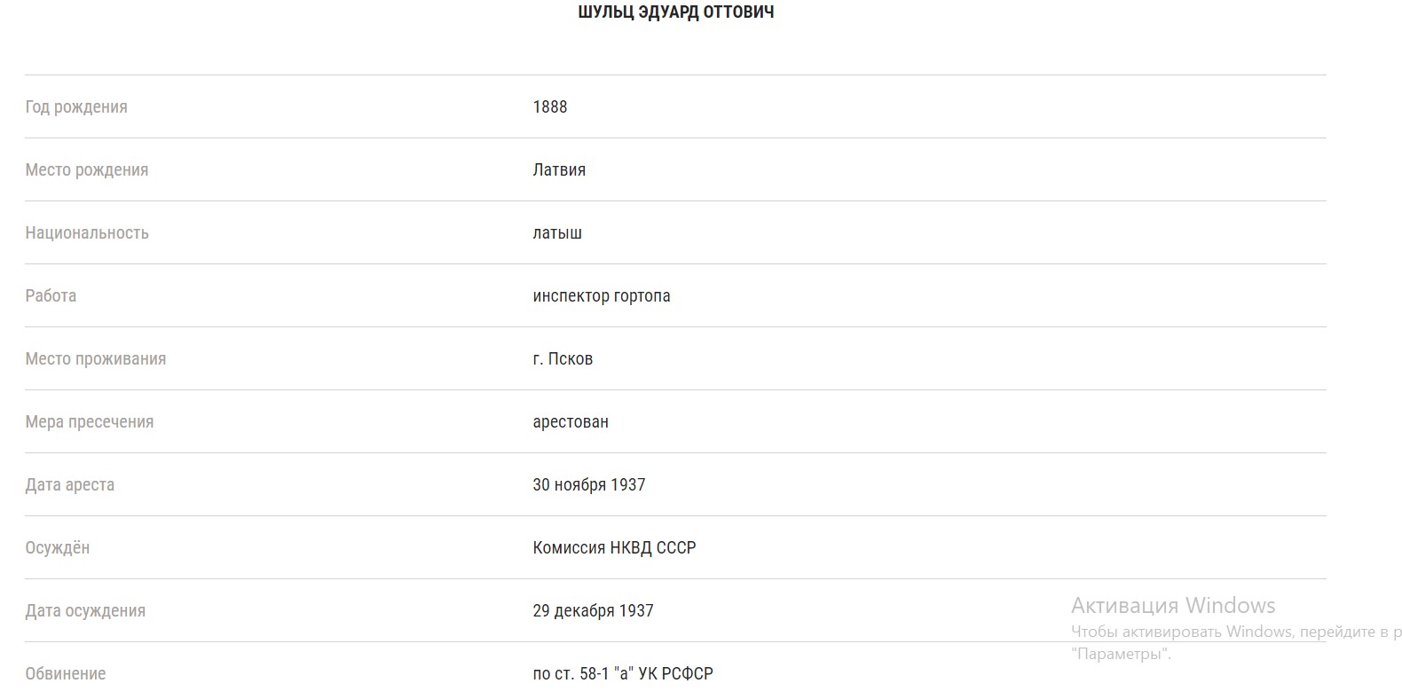The image size is (1402, 699).
Task: Click the value Комиссия НКВД СССР
Action: click(614, 548)
